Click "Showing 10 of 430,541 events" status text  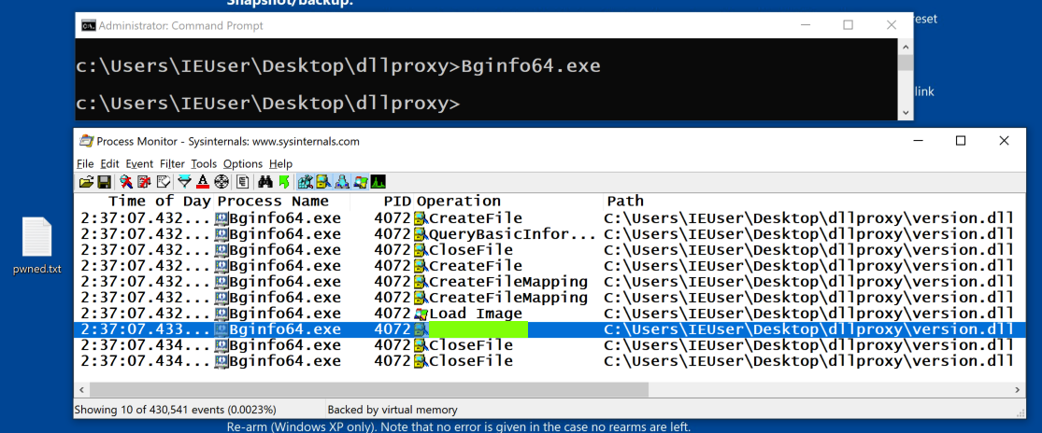pos(176,410)
